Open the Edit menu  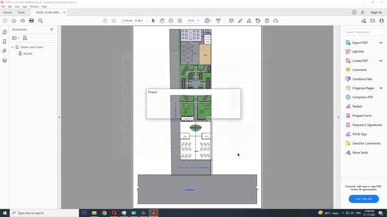pyautogui.click(x=10, y=7)
